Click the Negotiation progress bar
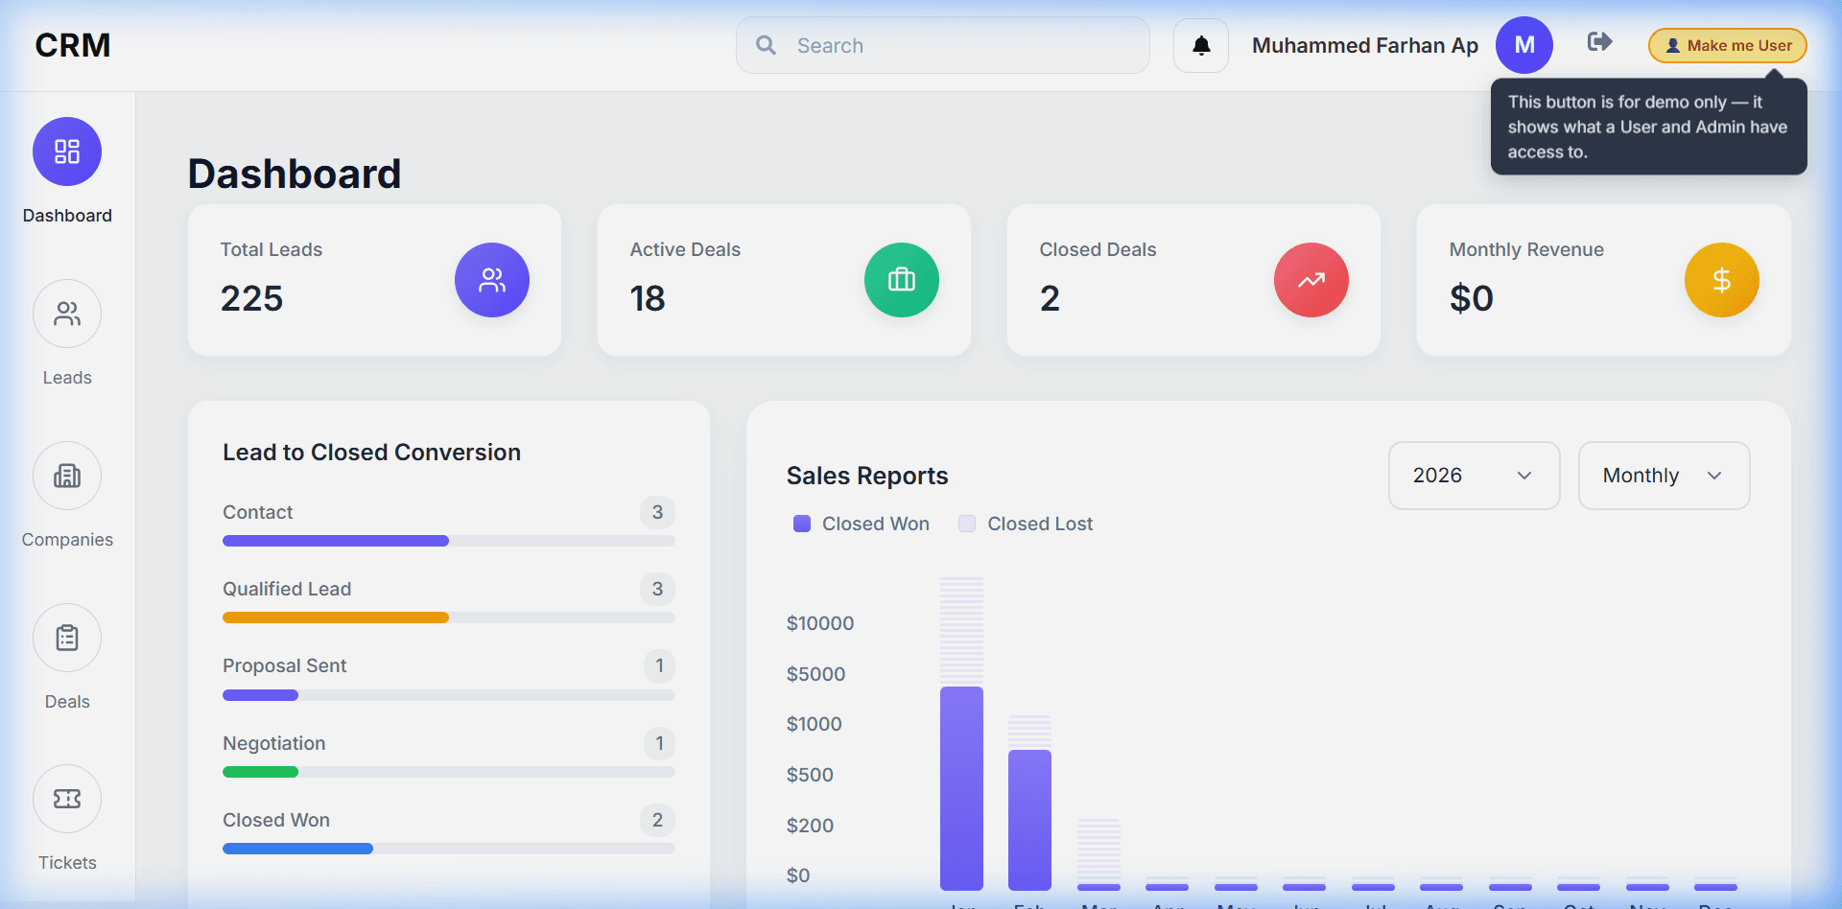1842x909 pixels. click(449, 772)
